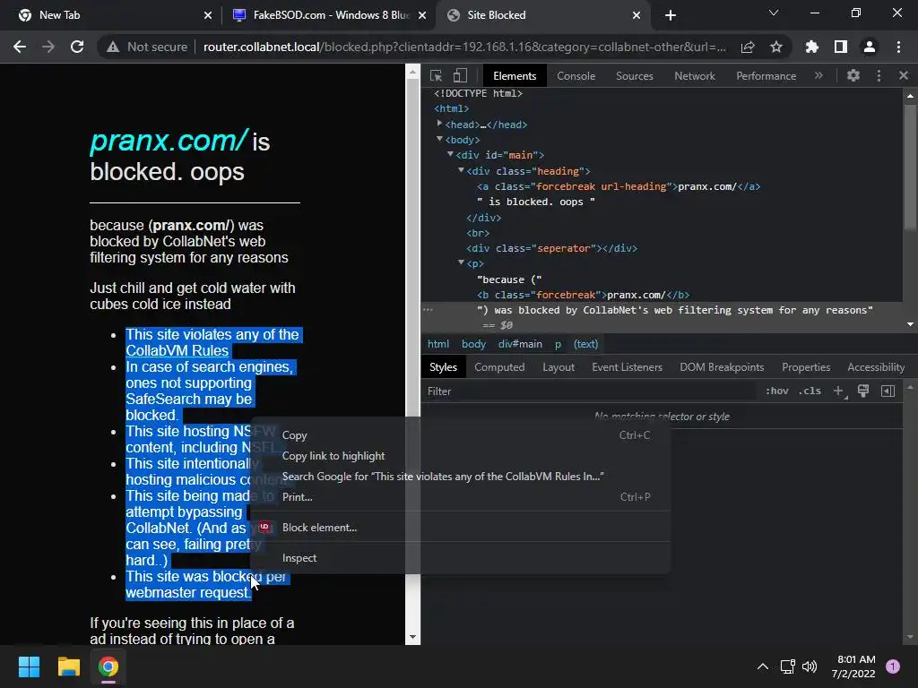Image resolution: width=918 pixels, height=688 pixels.
Task: Toggle the browser side panel icon
Action: click(841, 47)
